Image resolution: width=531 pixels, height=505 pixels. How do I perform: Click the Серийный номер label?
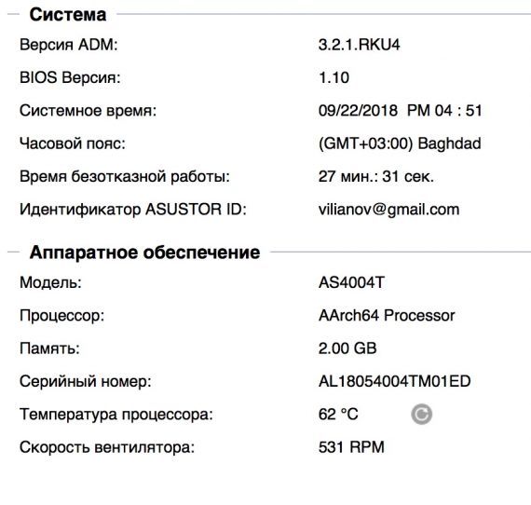[x=86, y=381]
